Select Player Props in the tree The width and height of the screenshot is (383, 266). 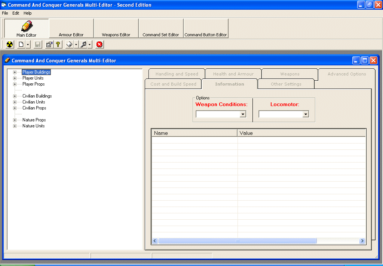(33, 84)
